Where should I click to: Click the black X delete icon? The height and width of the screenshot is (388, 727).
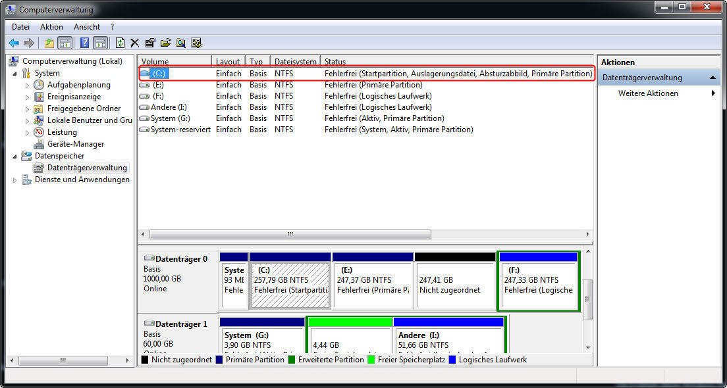point(134,43)
